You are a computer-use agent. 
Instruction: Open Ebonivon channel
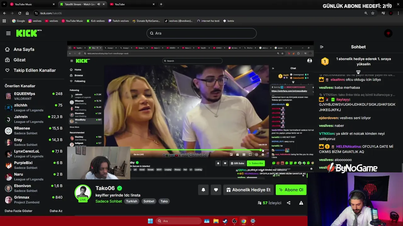34,188
